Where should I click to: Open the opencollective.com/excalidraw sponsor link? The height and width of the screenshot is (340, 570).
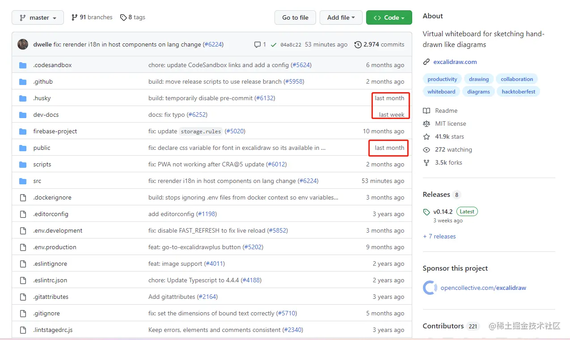[x=483, y=288]
